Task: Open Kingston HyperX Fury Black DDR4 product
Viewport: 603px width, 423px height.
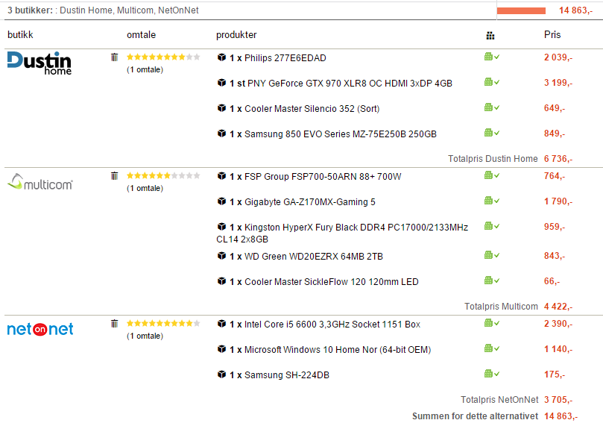Action: (x=342, y=234)
